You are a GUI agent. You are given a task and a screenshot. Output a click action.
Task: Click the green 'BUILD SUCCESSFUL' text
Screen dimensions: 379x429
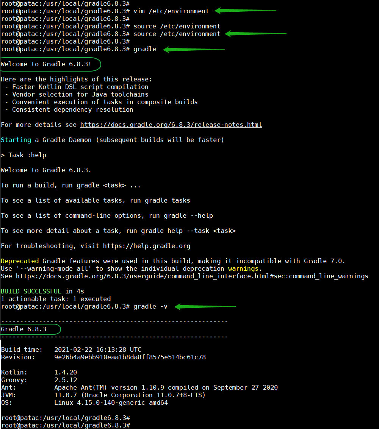click(x=31, y=292)
